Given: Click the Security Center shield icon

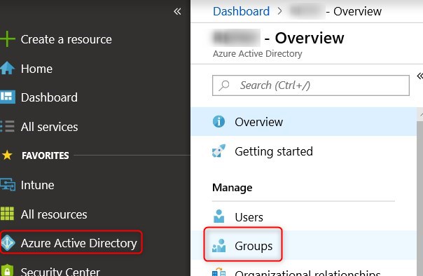Looking at the screenshot, I should [7, 270].
